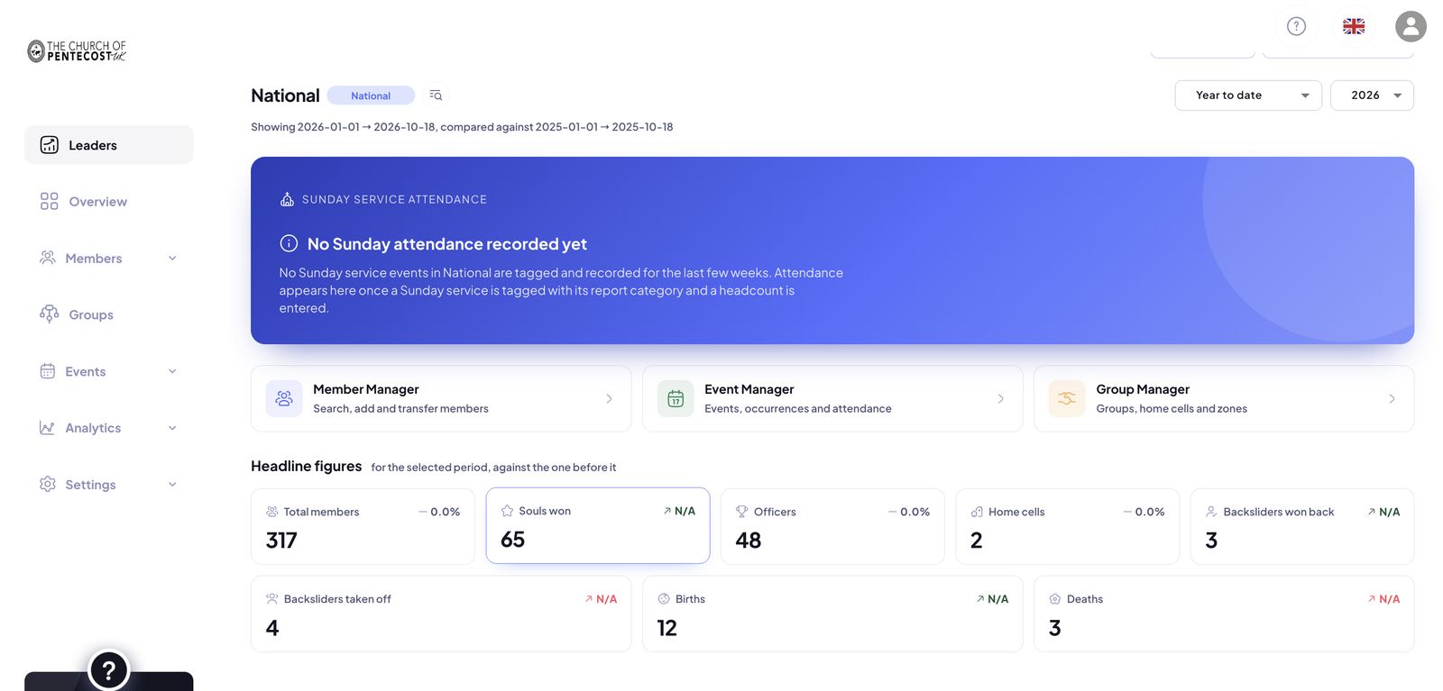Screen dimensions: 1443x691
Task: Expand the Members menu chevron
Action: click(x=172, y=259)
